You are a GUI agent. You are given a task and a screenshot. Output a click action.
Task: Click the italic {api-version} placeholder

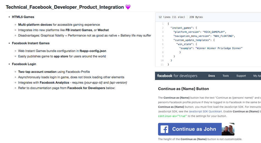click(118, 83)
